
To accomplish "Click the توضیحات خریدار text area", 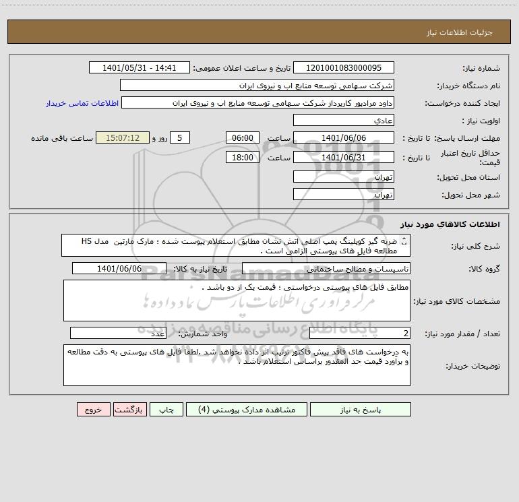I will pos(237,365).
